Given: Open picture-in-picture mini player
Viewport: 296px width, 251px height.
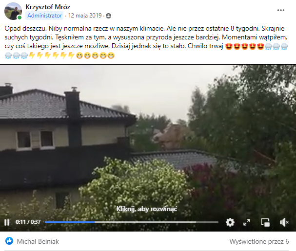Looking at the screenshot, I should click(265, 222).
